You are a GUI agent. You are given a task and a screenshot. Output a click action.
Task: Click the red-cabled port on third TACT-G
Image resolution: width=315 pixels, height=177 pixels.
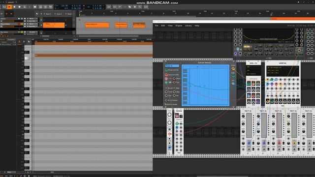[x=279, y=143]
